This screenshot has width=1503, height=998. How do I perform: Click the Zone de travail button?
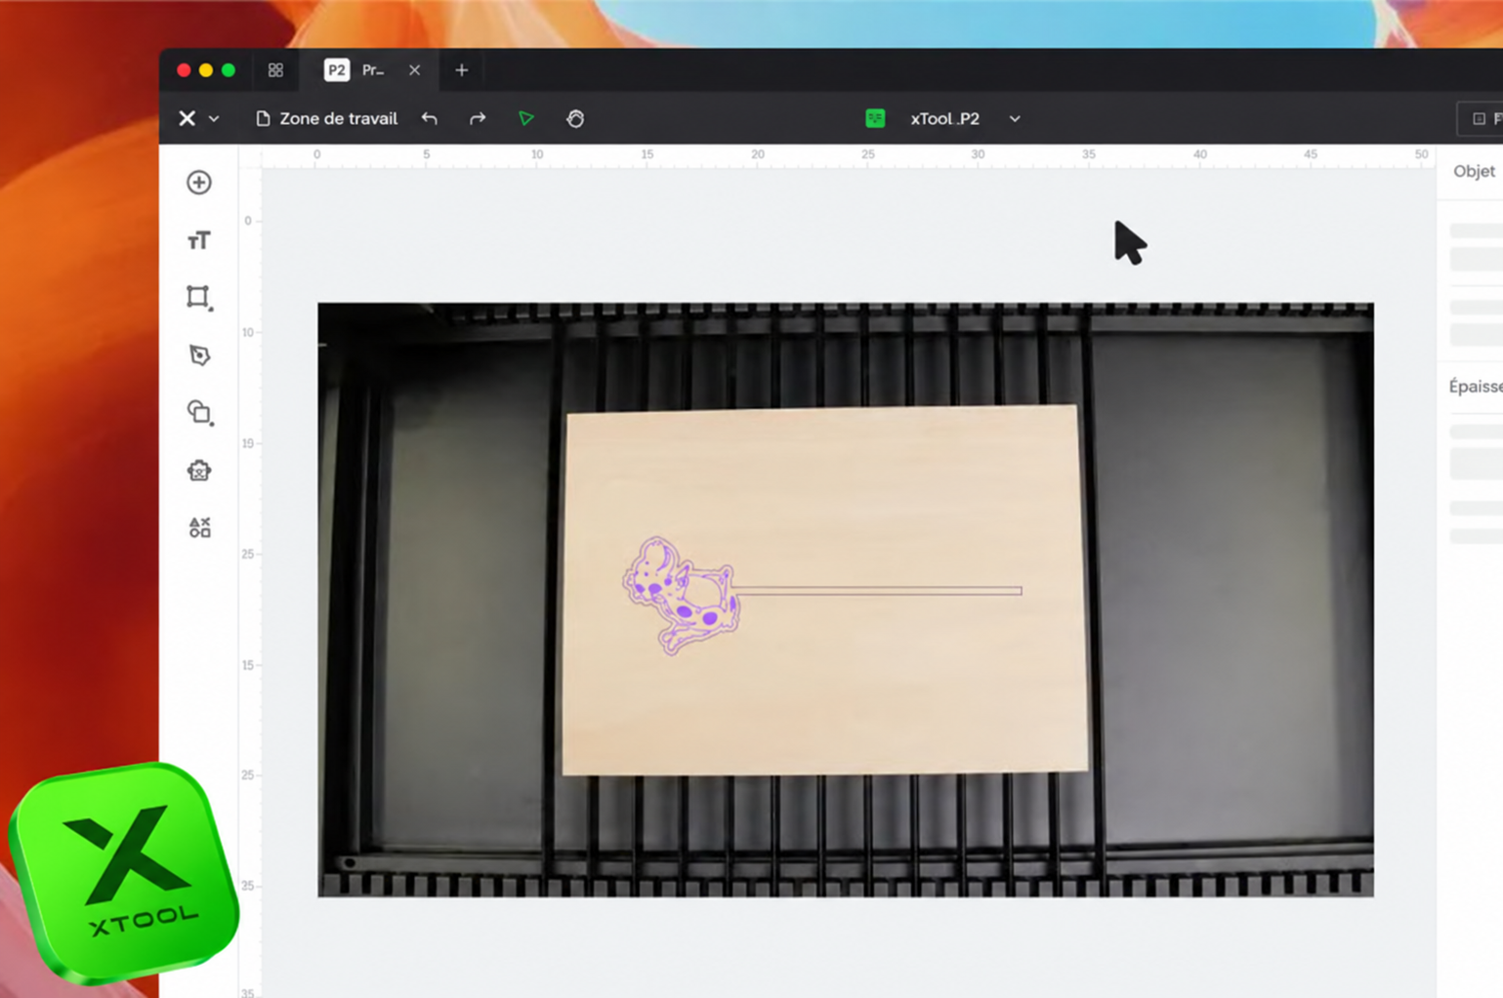[x=326, y=118]
